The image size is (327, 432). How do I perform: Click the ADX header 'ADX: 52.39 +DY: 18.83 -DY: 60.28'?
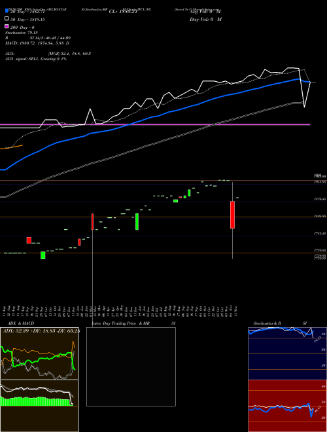point(41,331)
